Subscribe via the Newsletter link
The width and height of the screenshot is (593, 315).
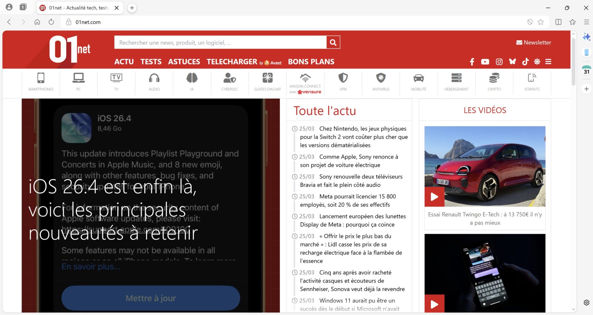click(x=533, y=43)
